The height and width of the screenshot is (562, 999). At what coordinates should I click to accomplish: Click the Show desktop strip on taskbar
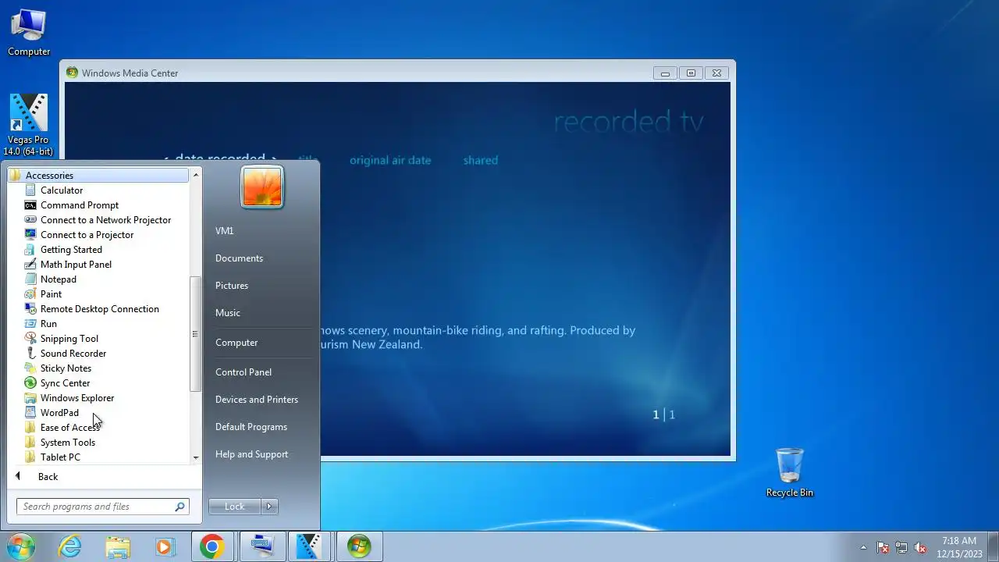[994, 546]
